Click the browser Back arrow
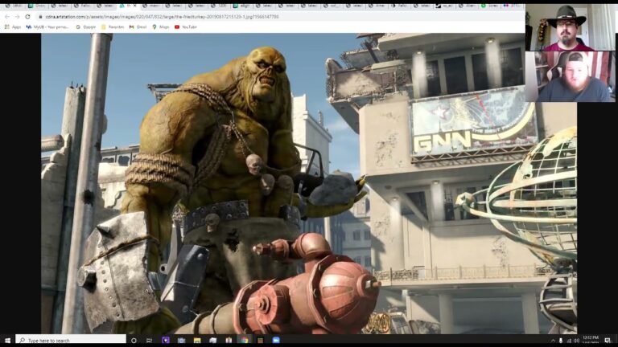Image resolution: width=618 pixels, height=347 pixels. (x=7, y=17)
